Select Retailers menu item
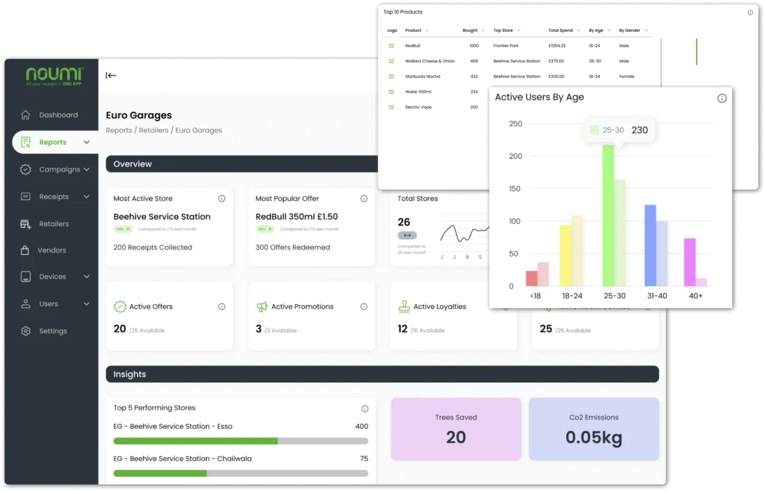This screenshot has width=765, height=491. tap(54, 224)
